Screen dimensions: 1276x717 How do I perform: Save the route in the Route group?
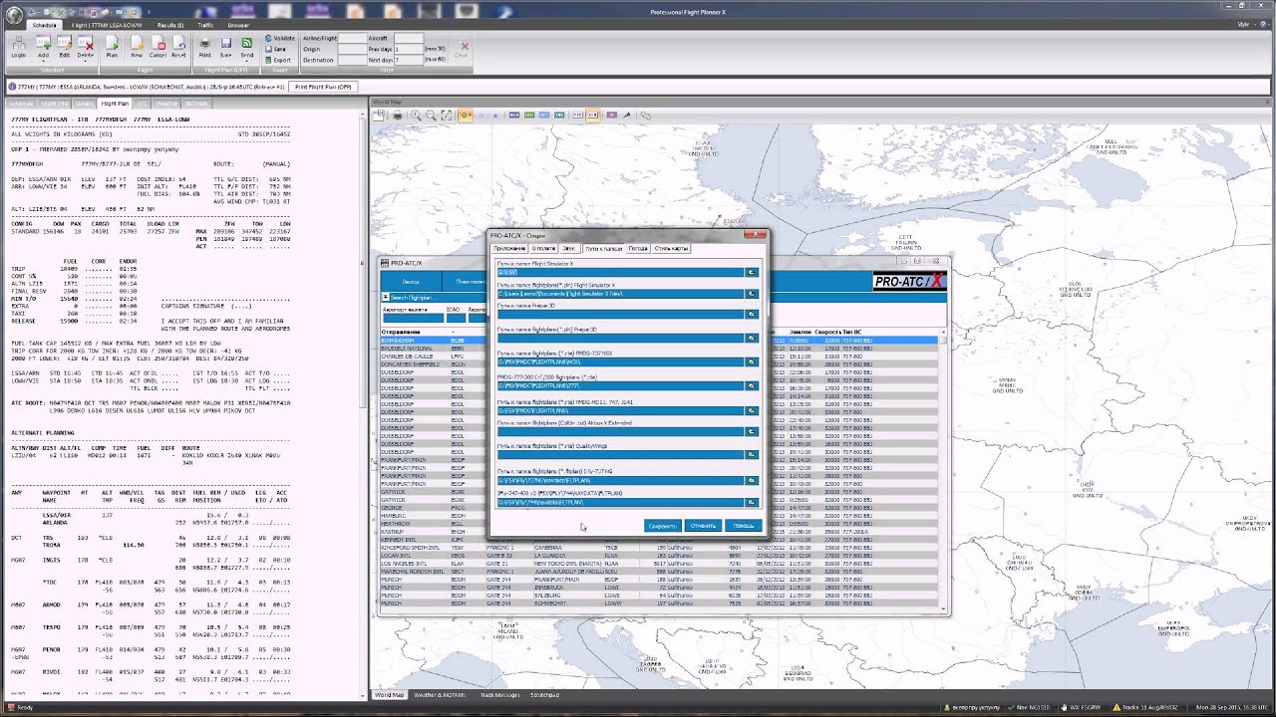[x=276, y=49]
